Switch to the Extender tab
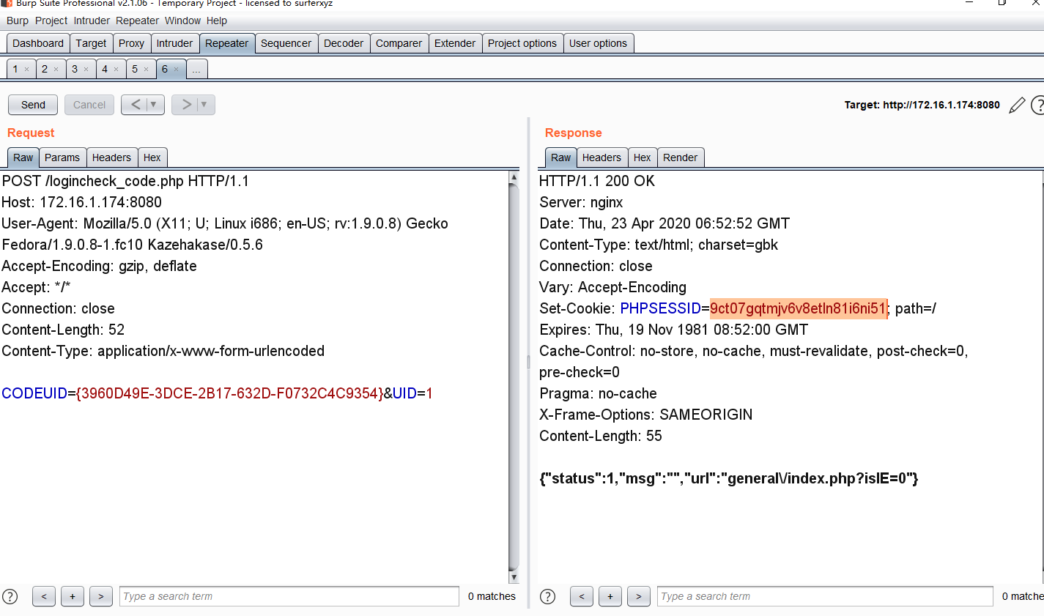 click(x=455, y=43)
